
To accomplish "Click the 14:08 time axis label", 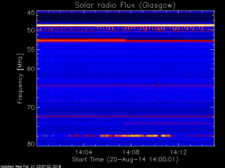I will (x=131, y=152).
